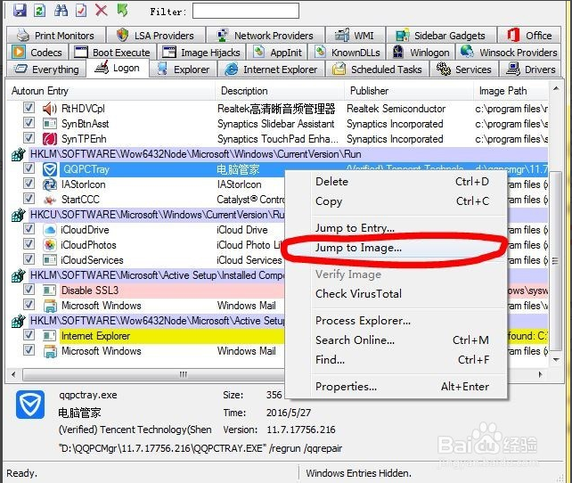Switch to the Boot Execute tab
Screen dimensions: 572x483
(112, 53)
